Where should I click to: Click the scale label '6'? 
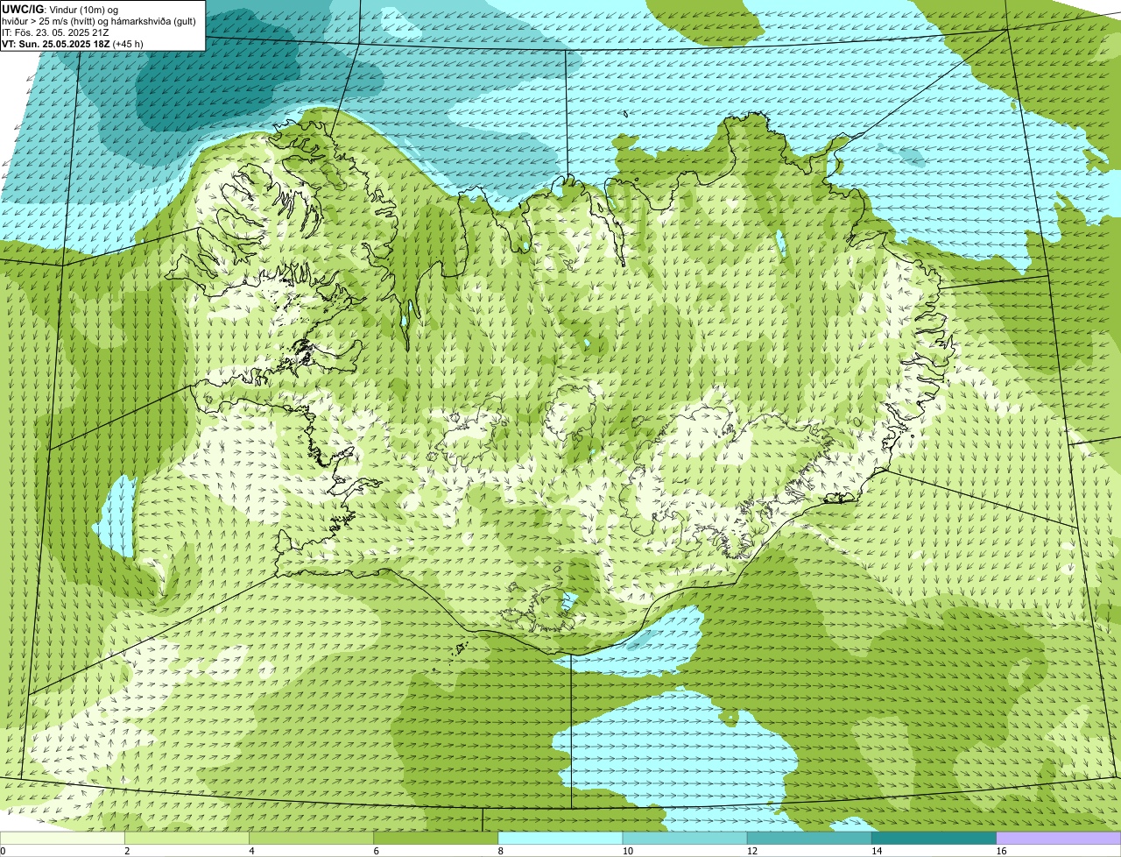(376, 851)
